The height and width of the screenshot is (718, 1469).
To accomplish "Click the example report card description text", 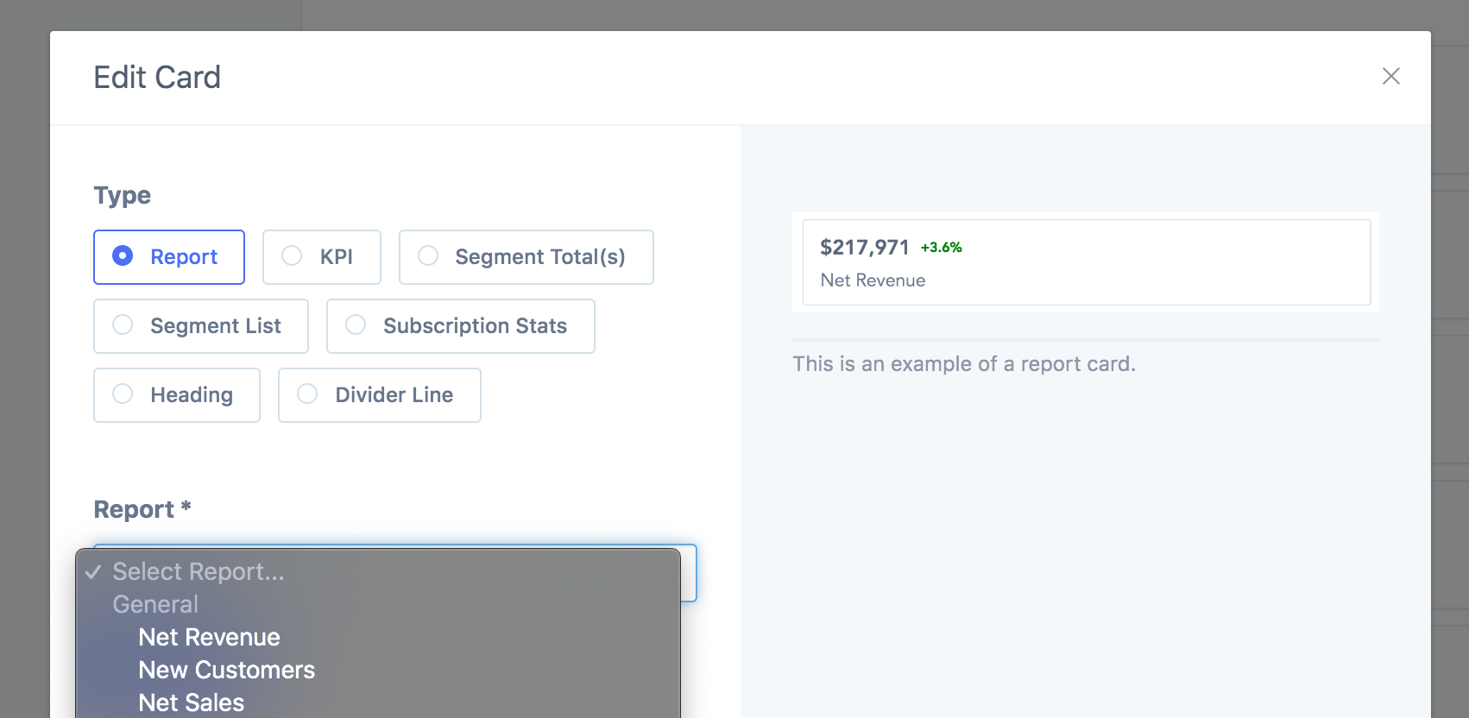I will [963, 364].
